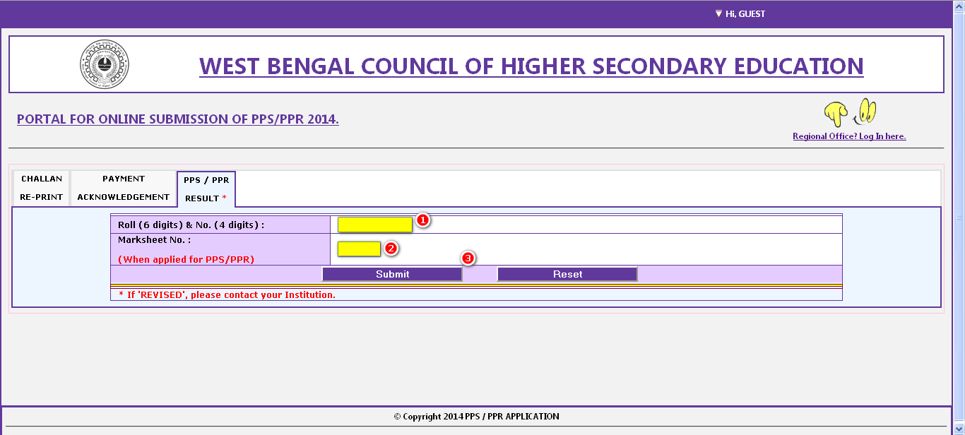Click the Submit button

[392, 274]
